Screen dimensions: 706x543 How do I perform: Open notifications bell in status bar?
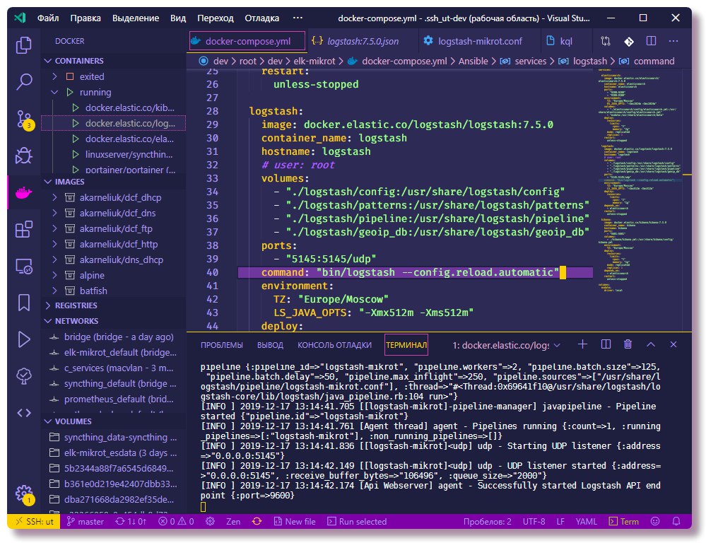676,521
